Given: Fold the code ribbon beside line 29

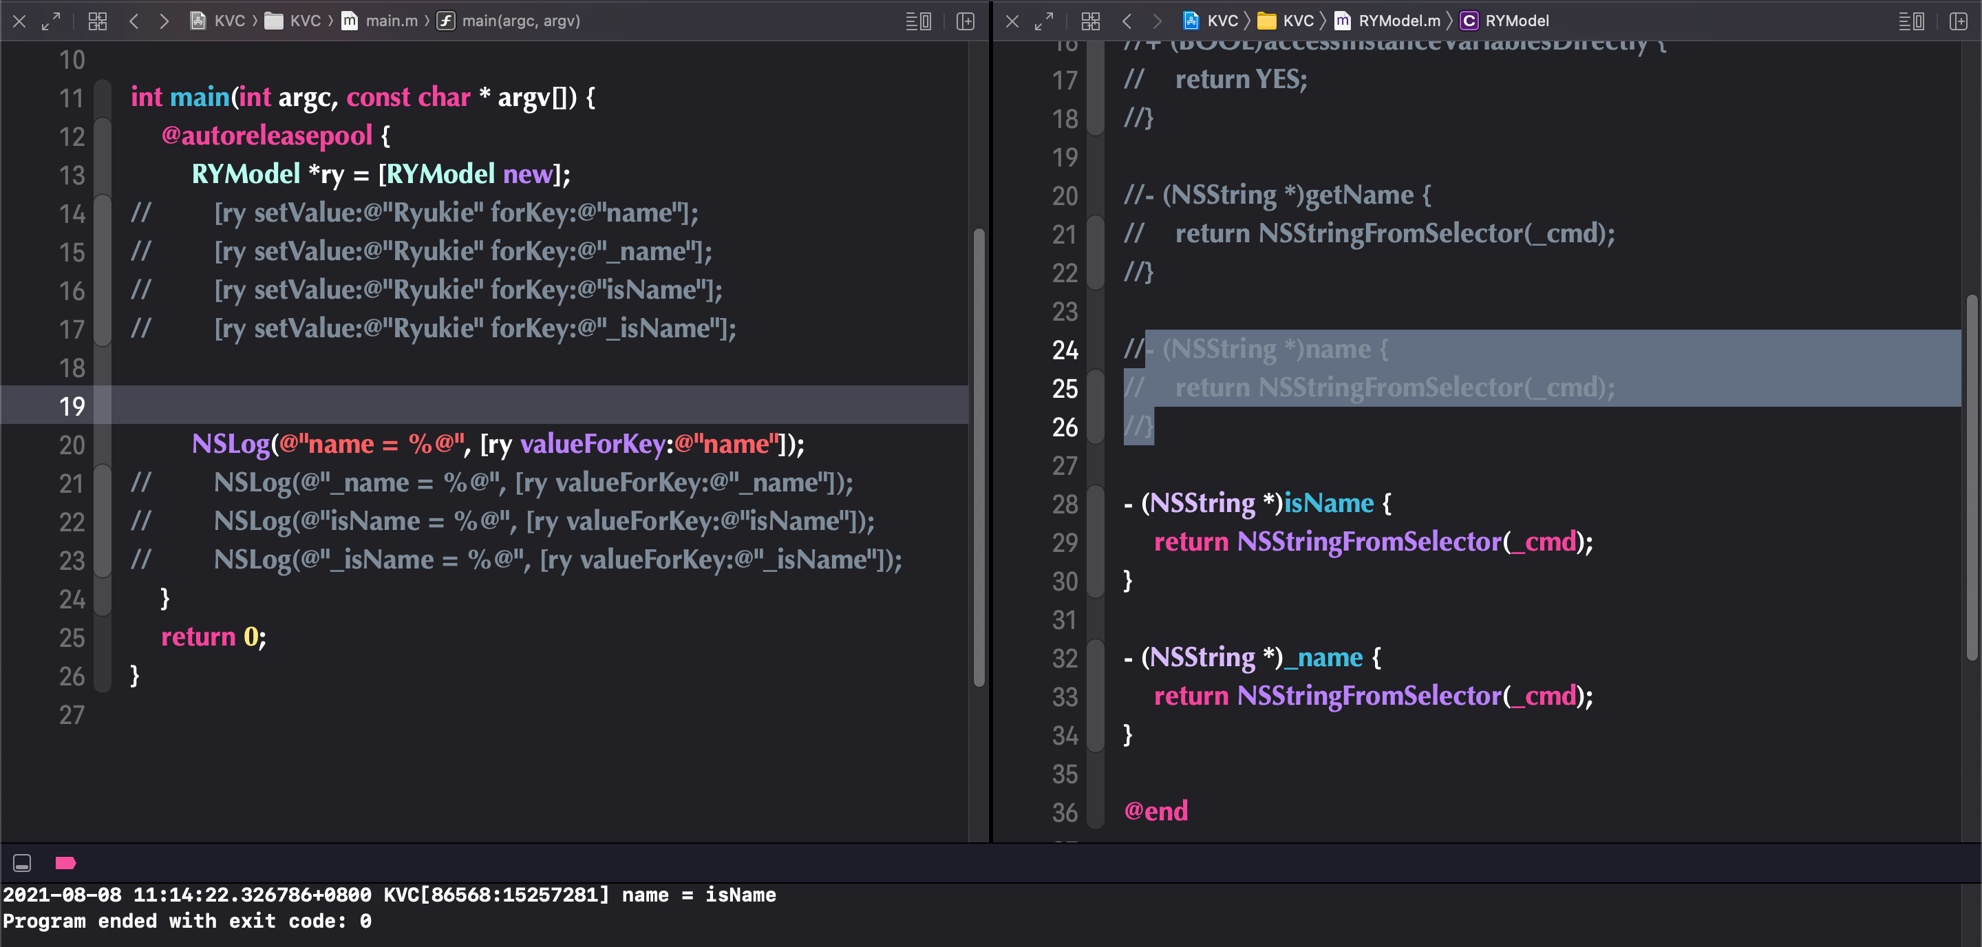Looking at the screenshot, I should [1096, 542].
